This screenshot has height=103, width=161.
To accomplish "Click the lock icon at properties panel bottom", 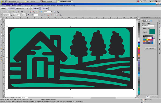I will pyautogui.click(x=148, y=97).
